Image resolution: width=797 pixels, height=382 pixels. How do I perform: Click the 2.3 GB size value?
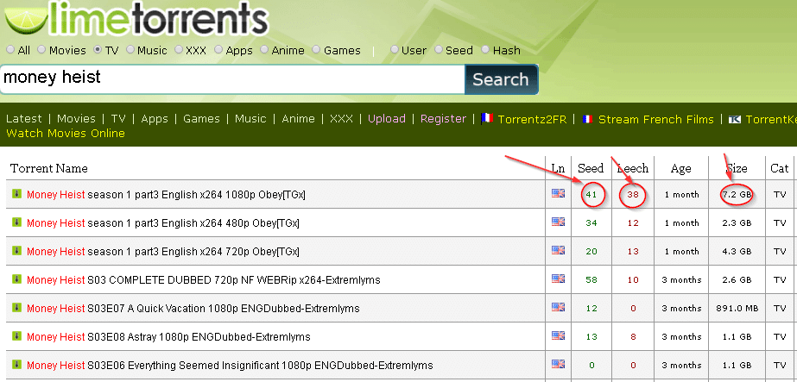pos(737,223)
